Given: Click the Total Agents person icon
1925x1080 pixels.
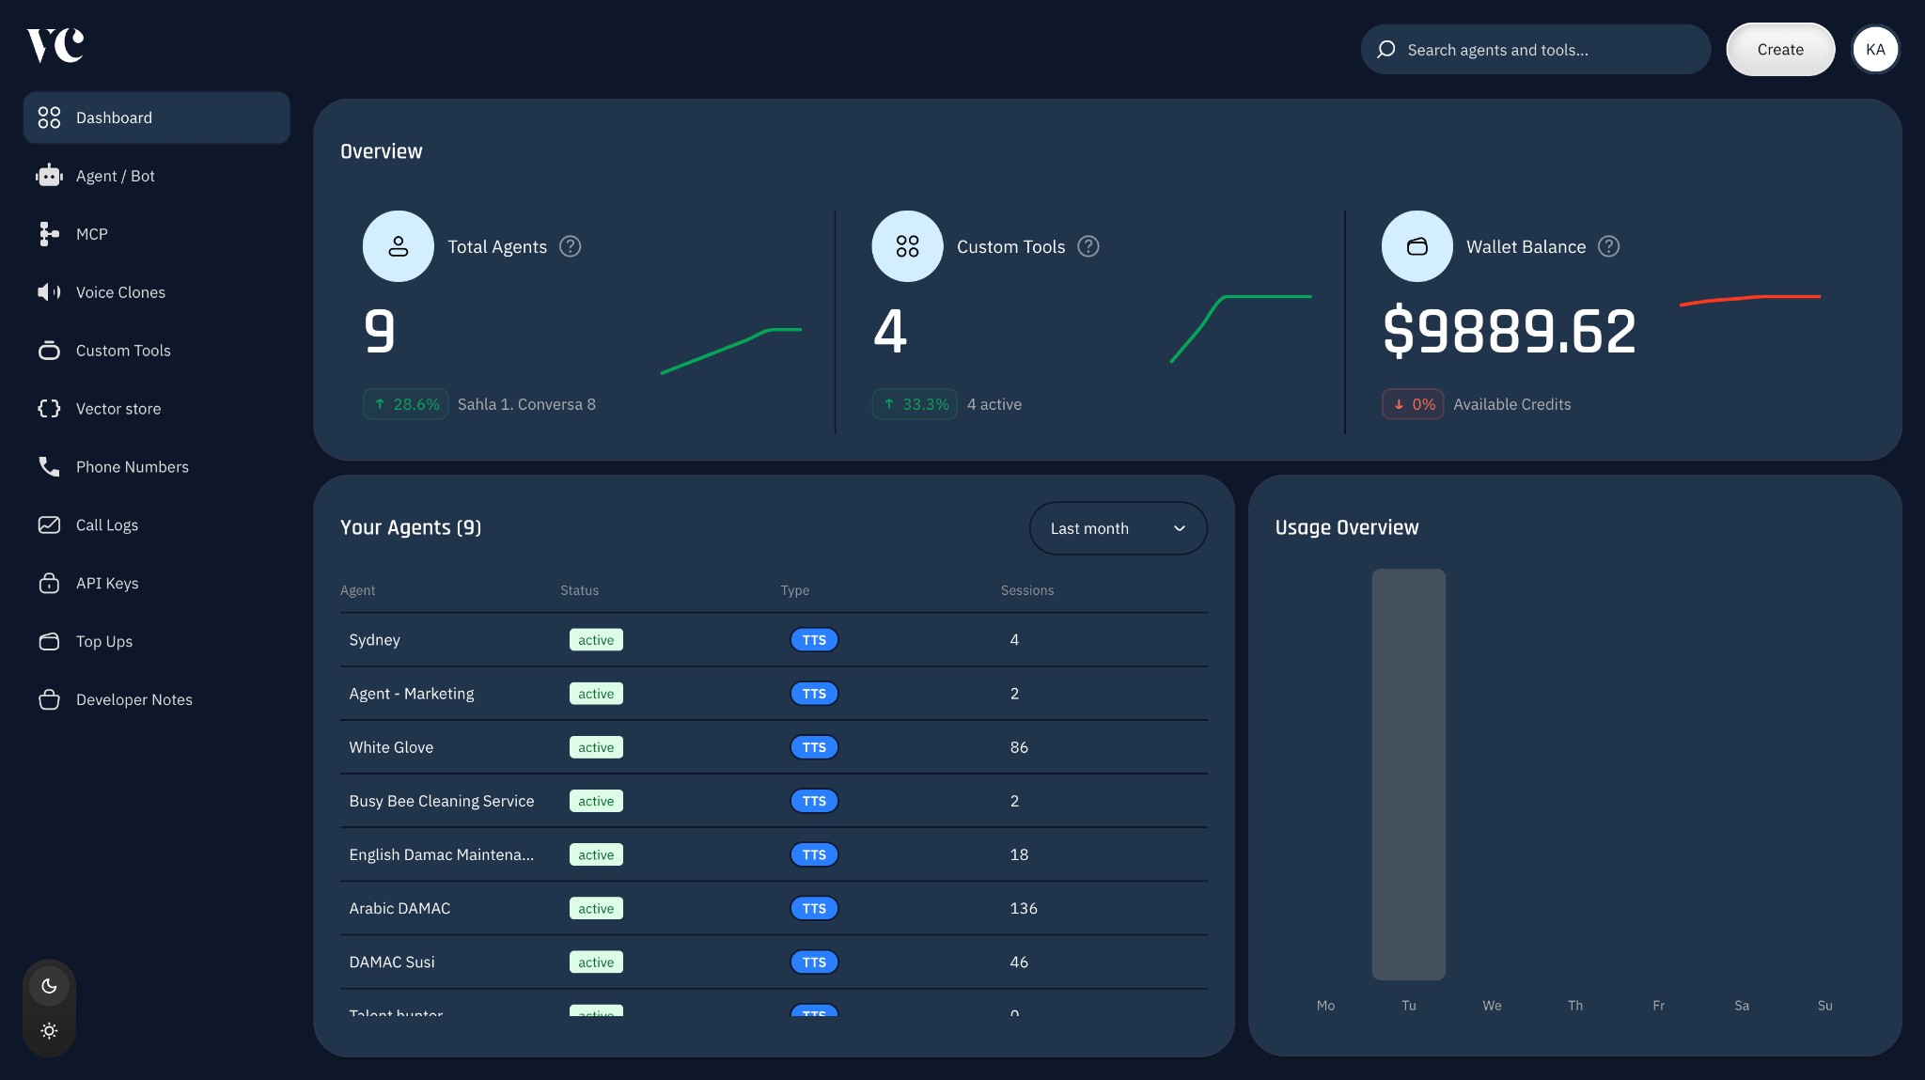Looking at the screenshot, I should (398, 246).
